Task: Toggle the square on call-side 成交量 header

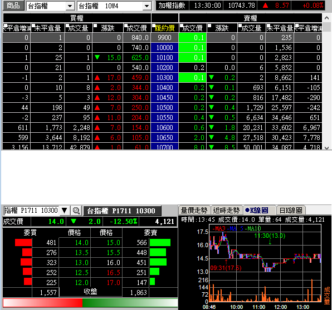Action: [67, 26]
